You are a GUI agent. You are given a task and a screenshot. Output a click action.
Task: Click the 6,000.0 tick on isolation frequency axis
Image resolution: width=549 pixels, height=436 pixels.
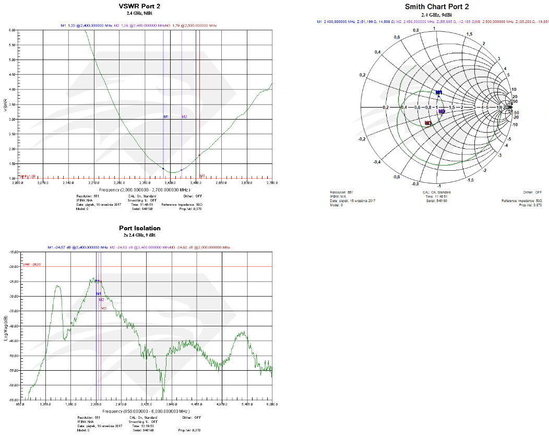[272, 404]
